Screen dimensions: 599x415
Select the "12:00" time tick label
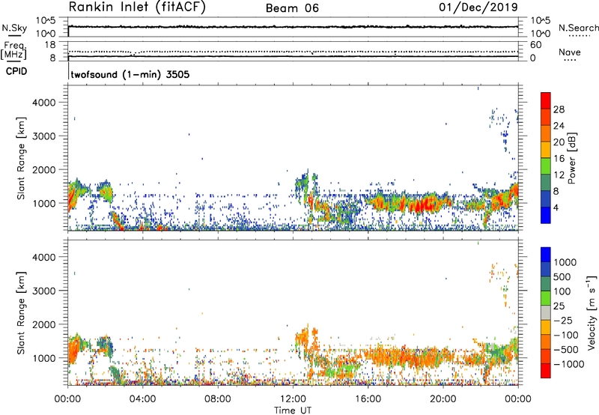293,399
